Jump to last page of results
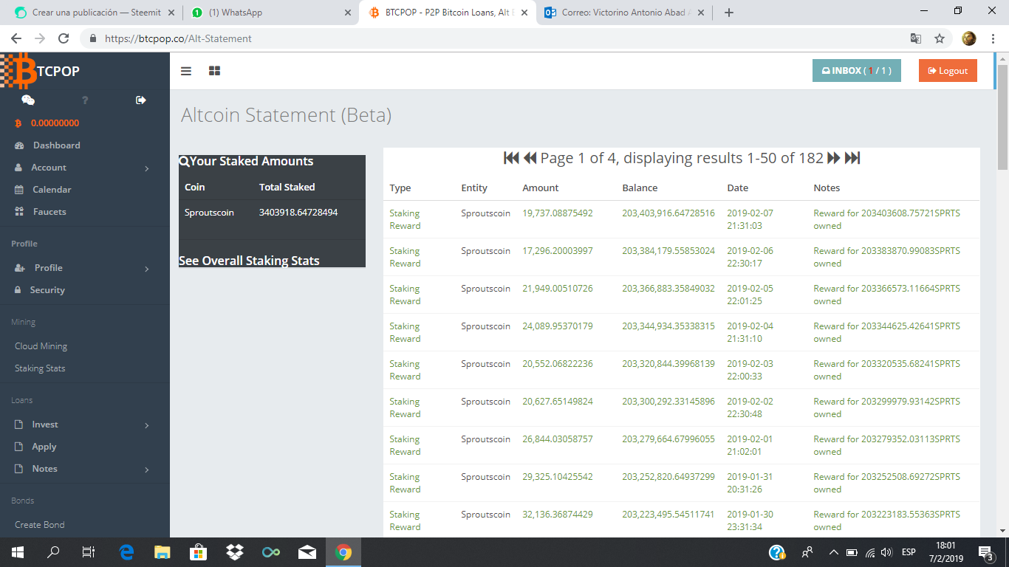This screenshot has height=567, width=1009. click(x=852, y=158)
